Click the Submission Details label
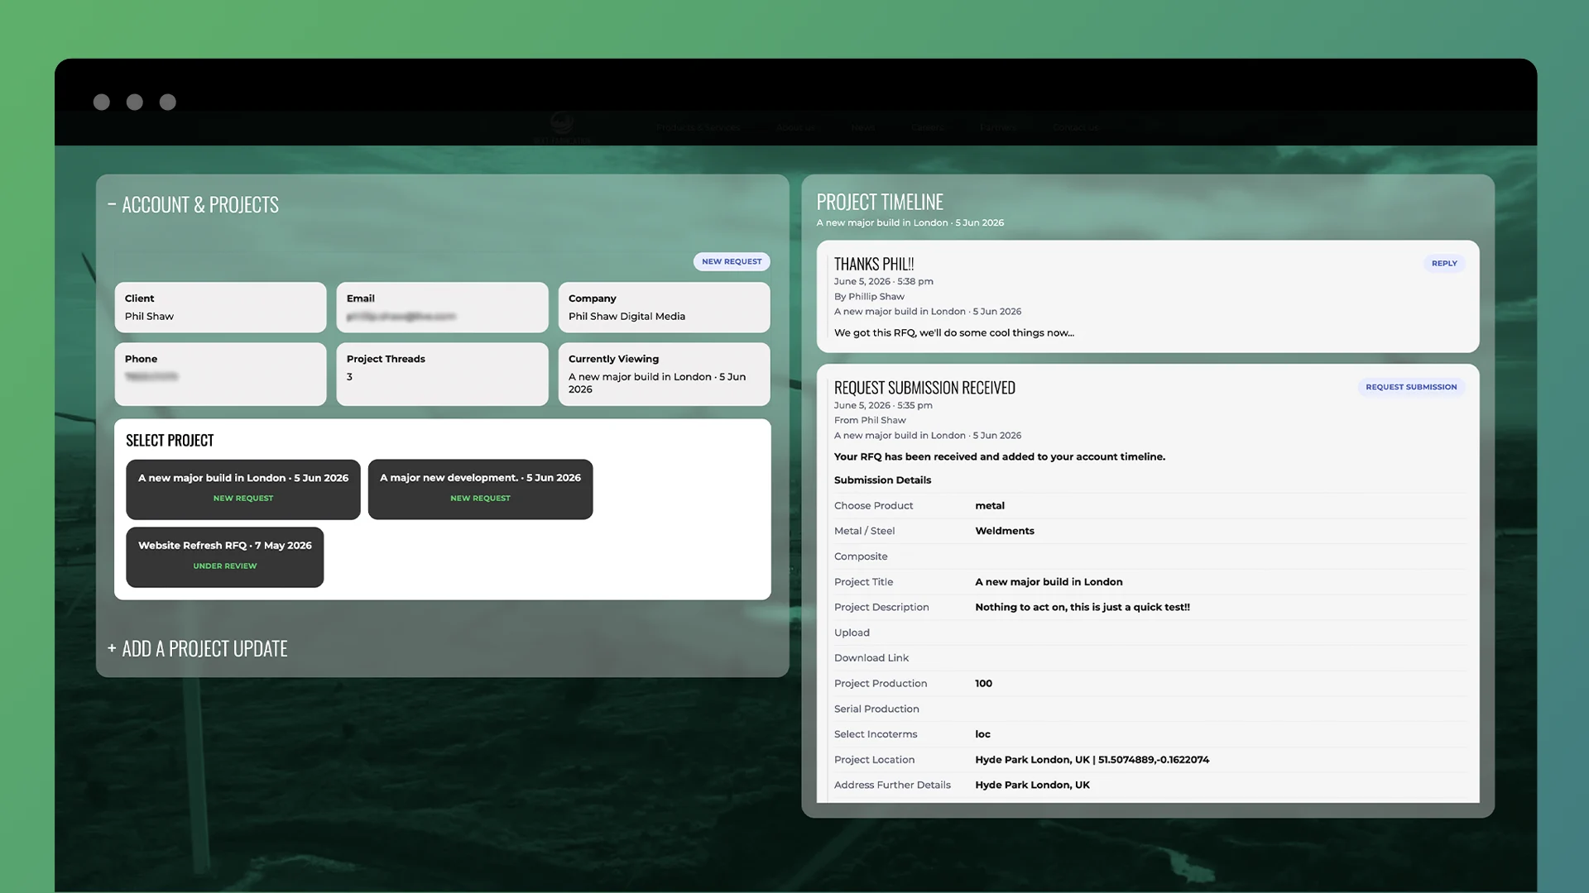The image size is (1589, 893). click(x=882, y=480)
